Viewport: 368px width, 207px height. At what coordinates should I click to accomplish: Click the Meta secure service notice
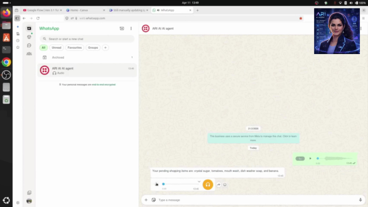[x=253, y=138]
